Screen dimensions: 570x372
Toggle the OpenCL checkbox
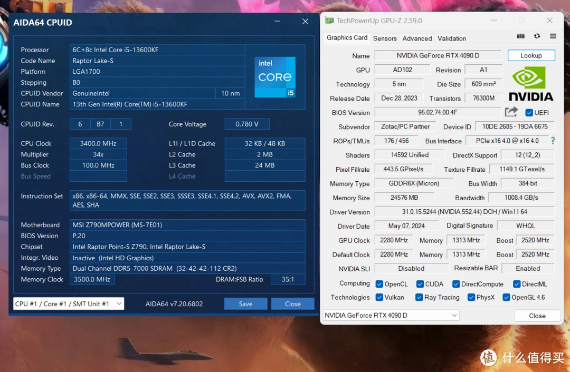(379, 284)
